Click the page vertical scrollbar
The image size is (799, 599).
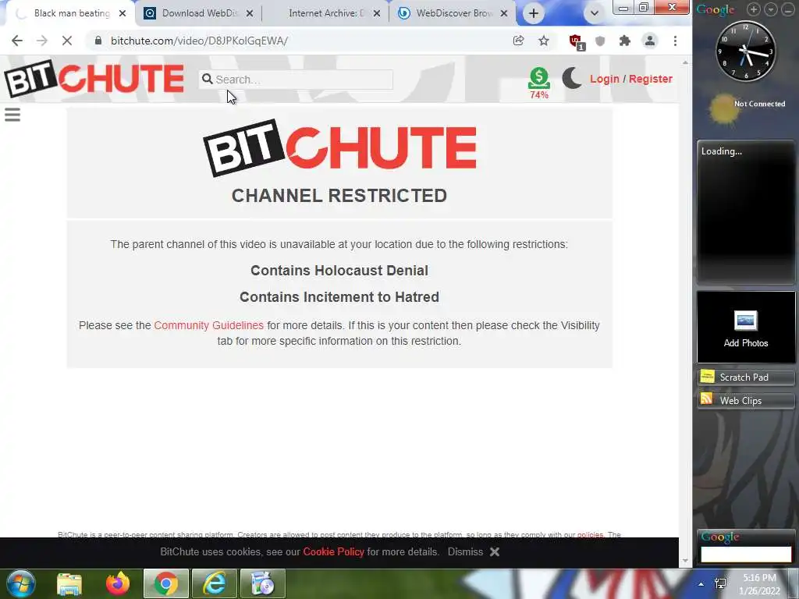(685, 310)
